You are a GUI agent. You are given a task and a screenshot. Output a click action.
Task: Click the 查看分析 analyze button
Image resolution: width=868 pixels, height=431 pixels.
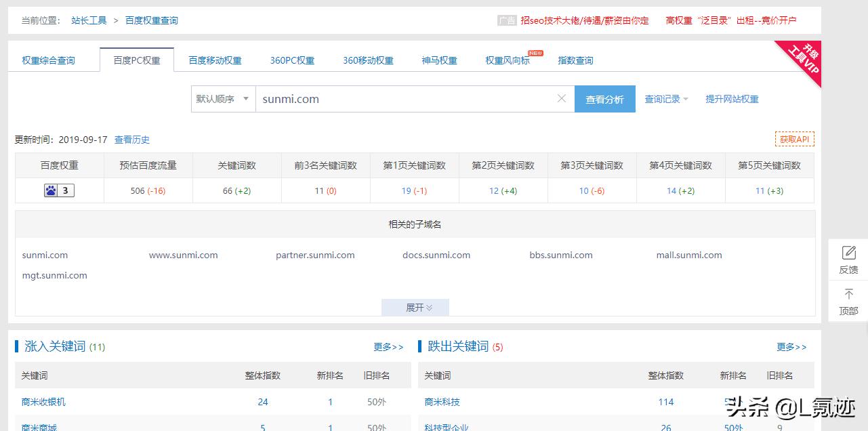coord(604,98)
